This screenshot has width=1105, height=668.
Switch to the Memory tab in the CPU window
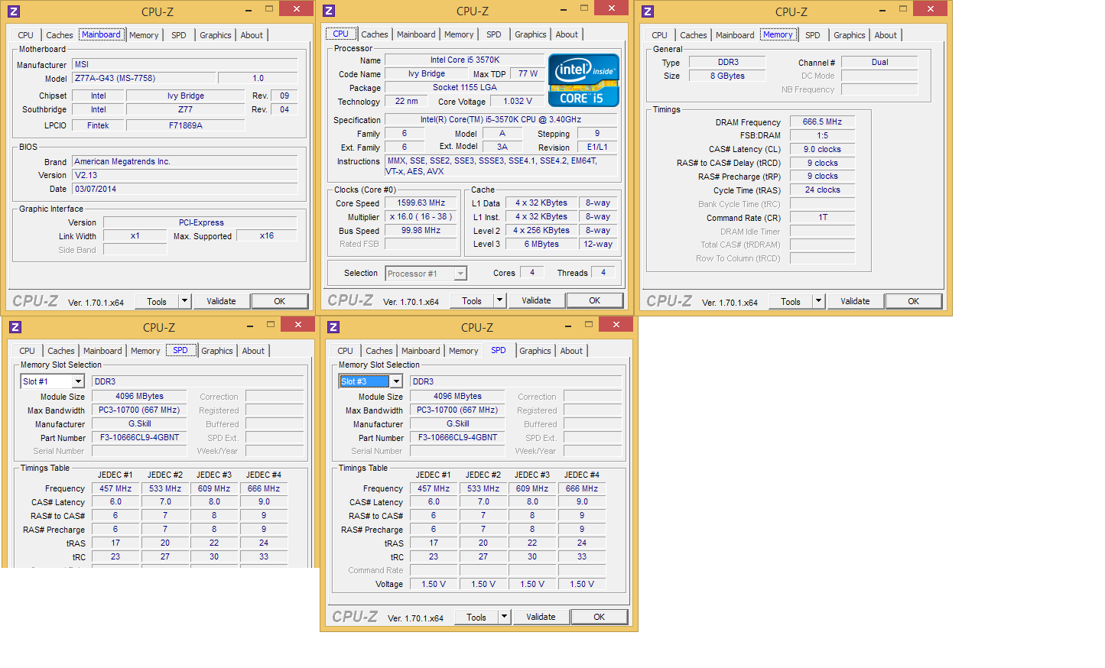tap(459, 34)
